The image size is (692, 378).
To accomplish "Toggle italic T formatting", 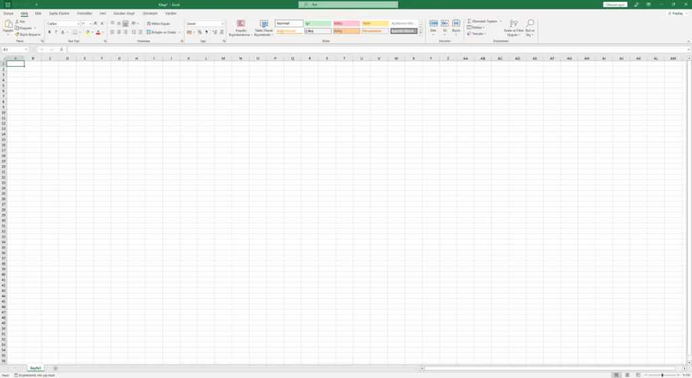I will (x=56, y=32).
